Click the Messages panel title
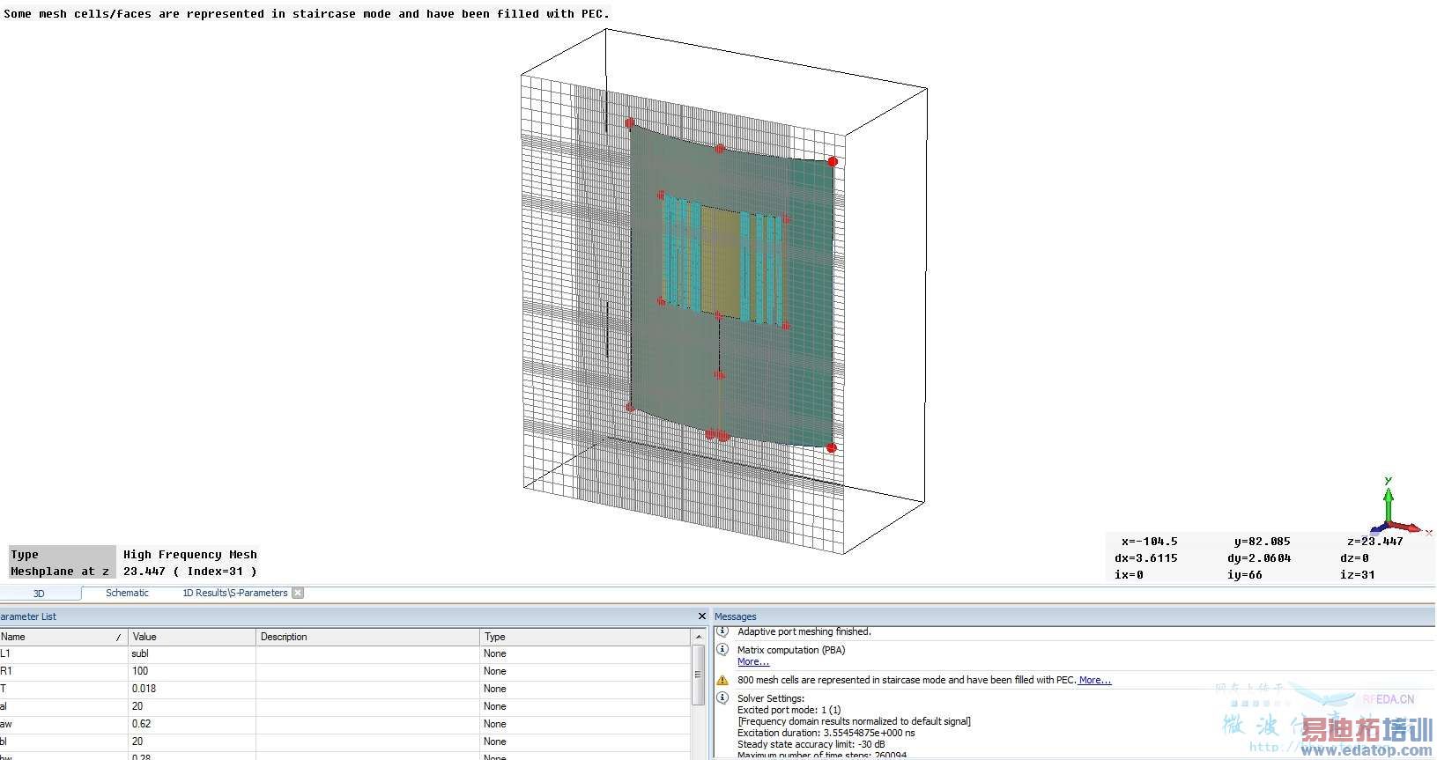 pos(735,616)
